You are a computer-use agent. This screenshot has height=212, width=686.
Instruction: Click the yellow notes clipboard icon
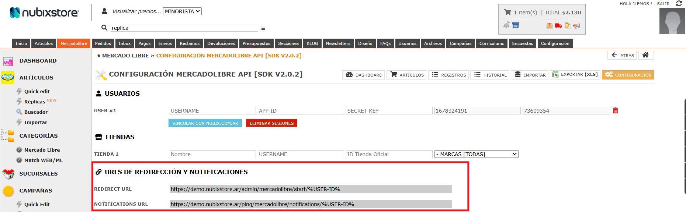[x=567, y=25]
